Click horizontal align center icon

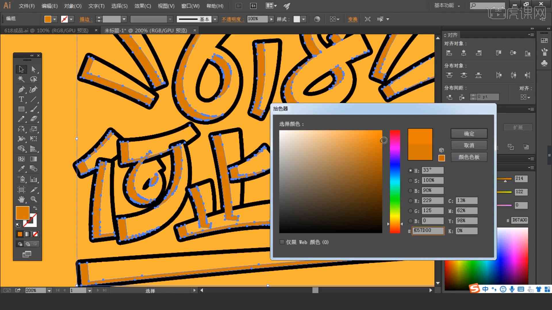[463, 53]
